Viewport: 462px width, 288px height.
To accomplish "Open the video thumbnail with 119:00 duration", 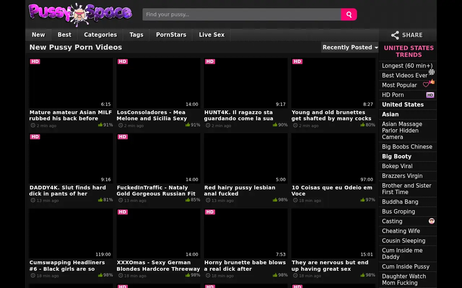I will (71, 234).
